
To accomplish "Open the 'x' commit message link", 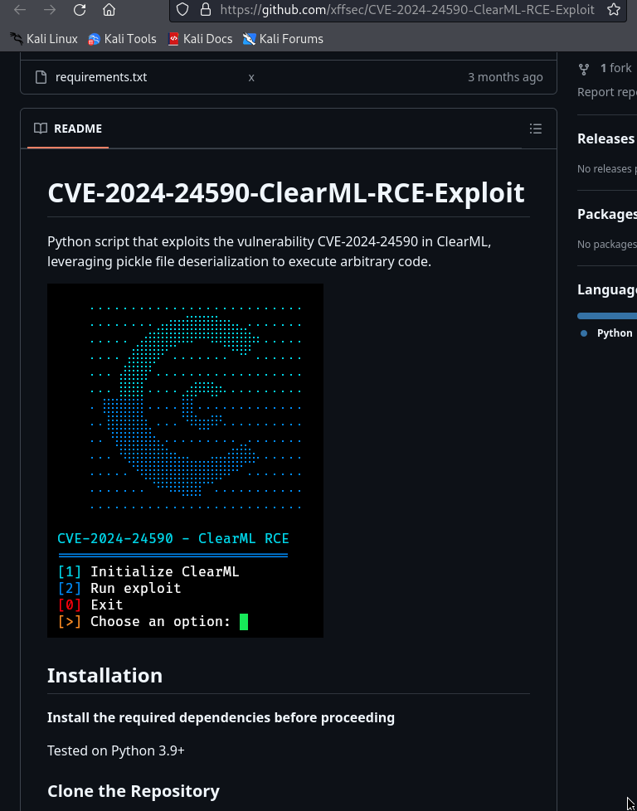I will click(x=251, y=77).
